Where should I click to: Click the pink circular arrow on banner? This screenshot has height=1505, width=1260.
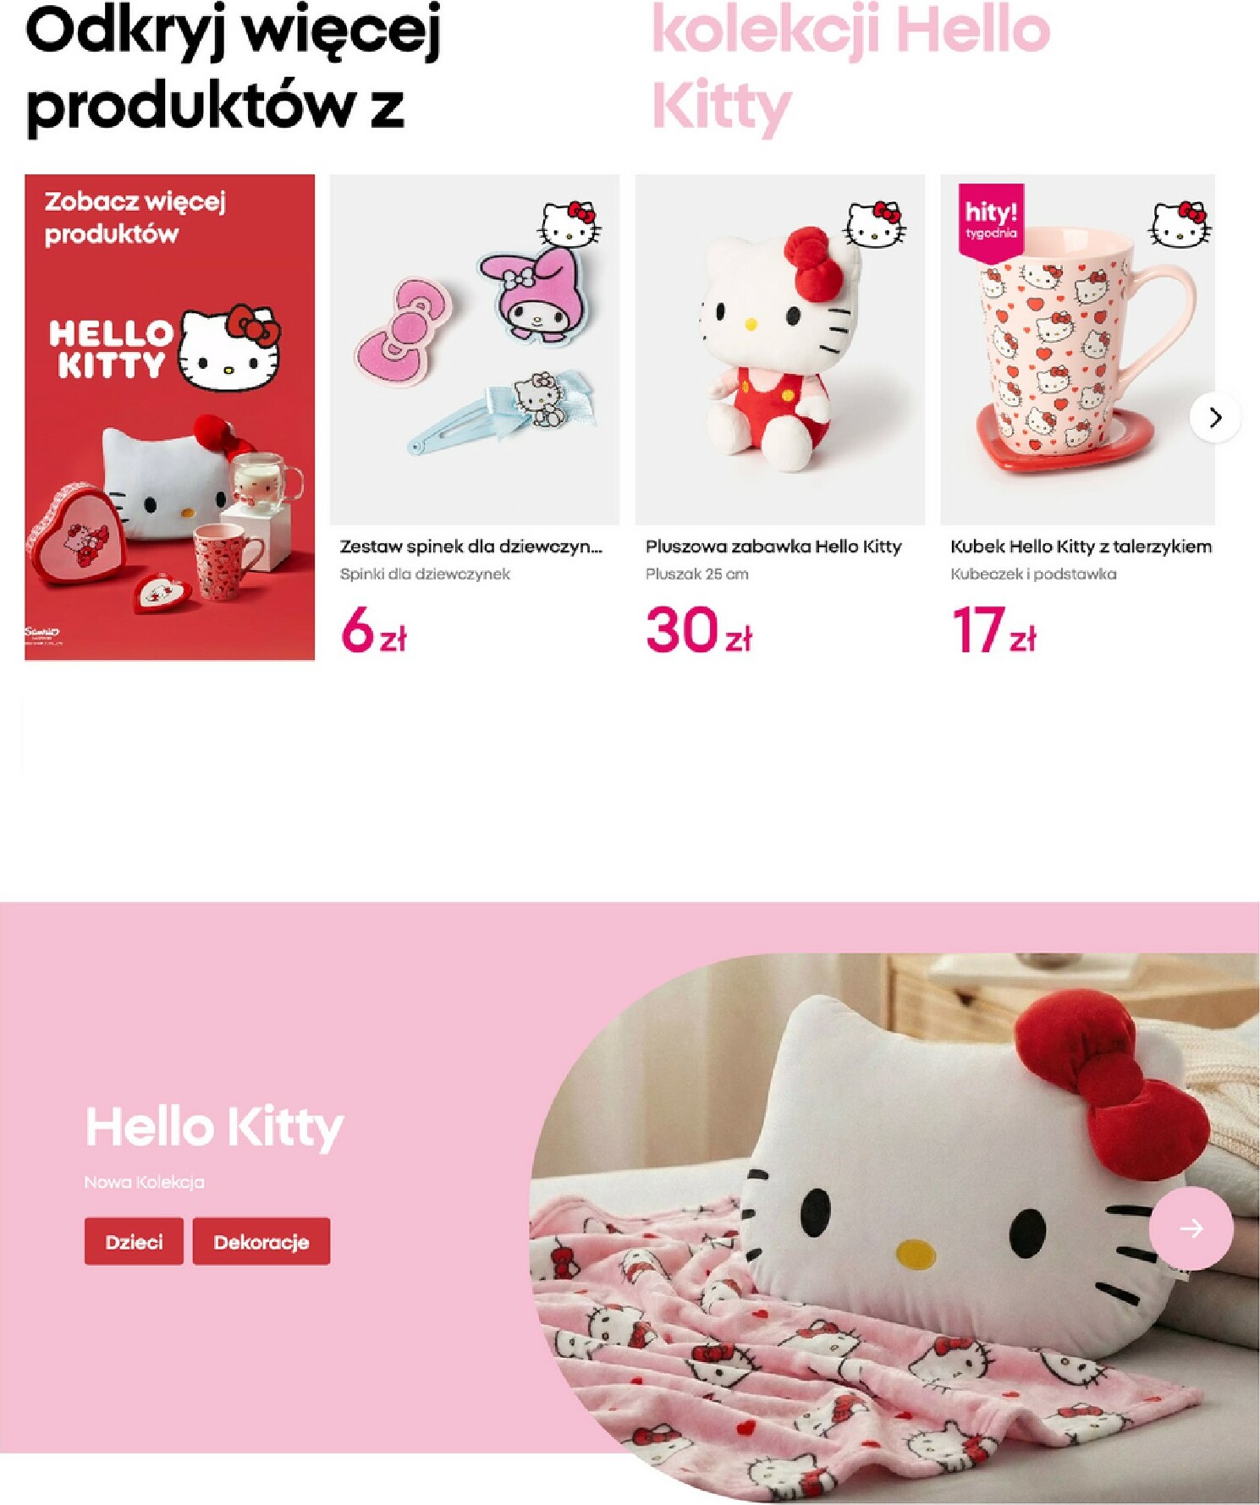[x=1191, y=1228]
